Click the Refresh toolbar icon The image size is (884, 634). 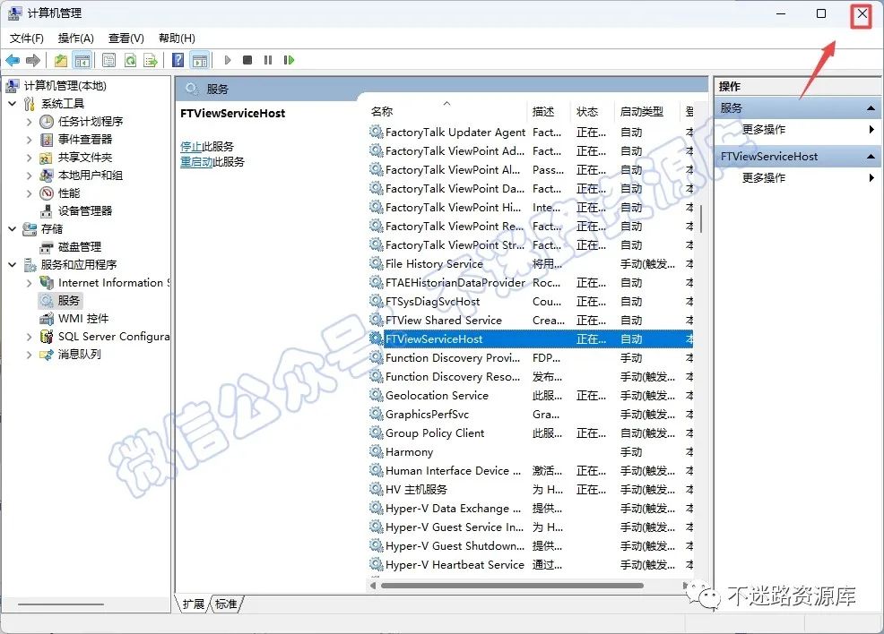tap(130, 60)
